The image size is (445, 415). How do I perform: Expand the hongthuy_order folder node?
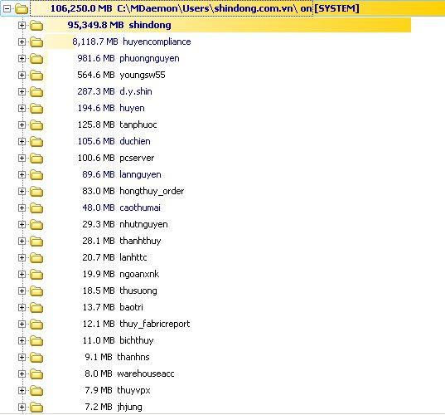point(22,191)
